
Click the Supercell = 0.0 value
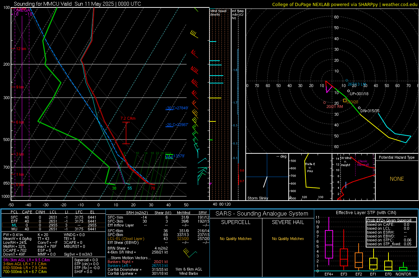tap(86, 260)
